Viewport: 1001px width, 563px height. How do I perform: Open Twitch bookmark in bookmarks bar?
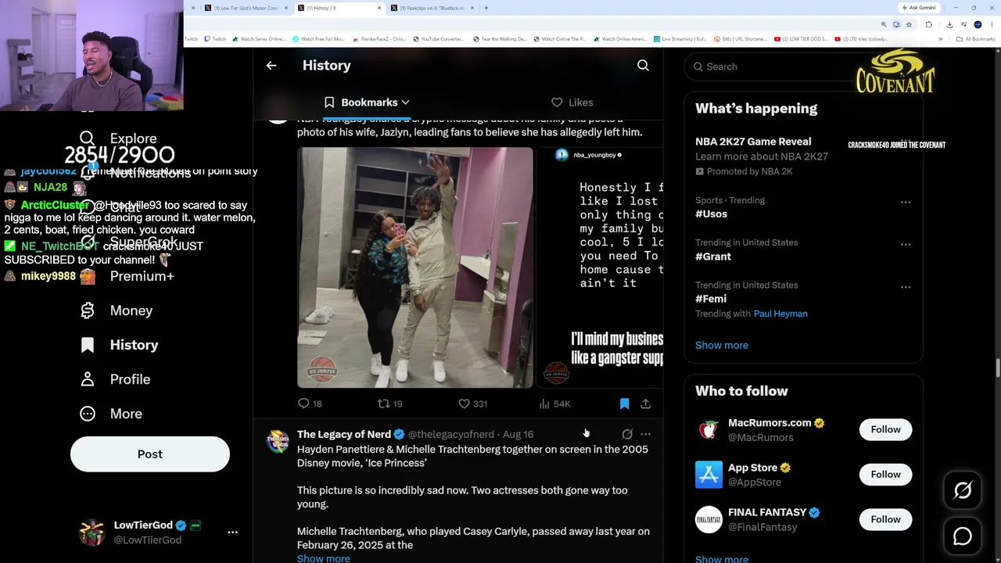coord(214,38)
